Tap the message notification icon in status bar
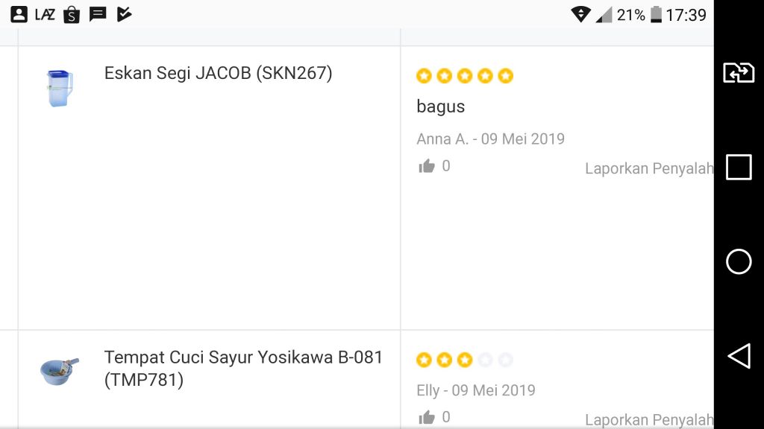 coord(98,14)
